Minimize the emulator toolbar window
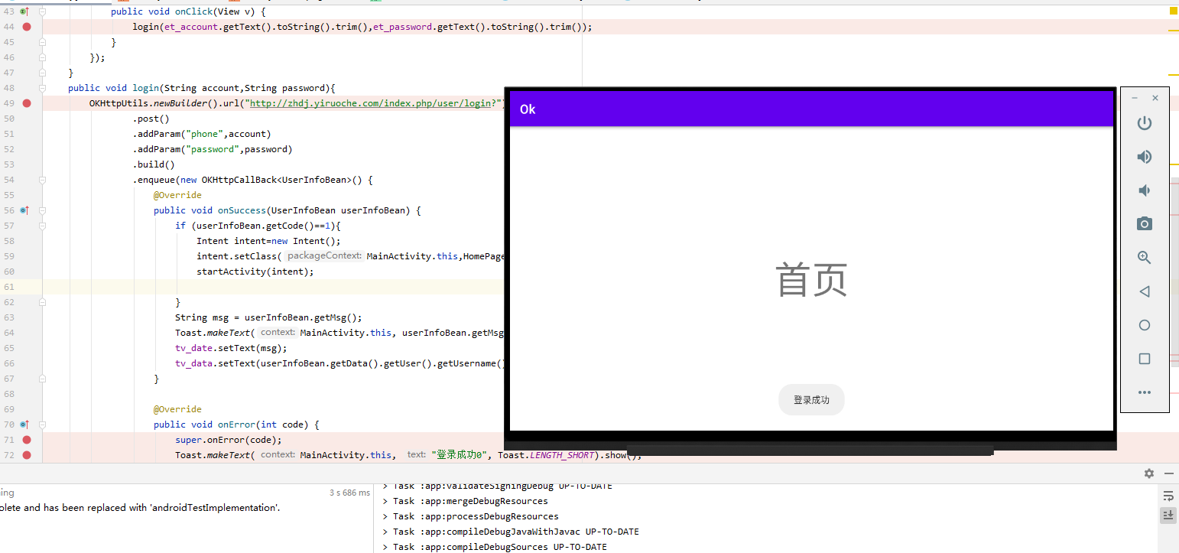The height and width of the screenshot is (553, 1179). 1135,98
